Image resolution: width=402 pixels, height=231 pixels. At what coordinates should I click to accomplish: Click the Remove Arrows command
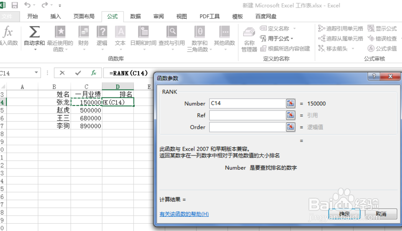333,48
